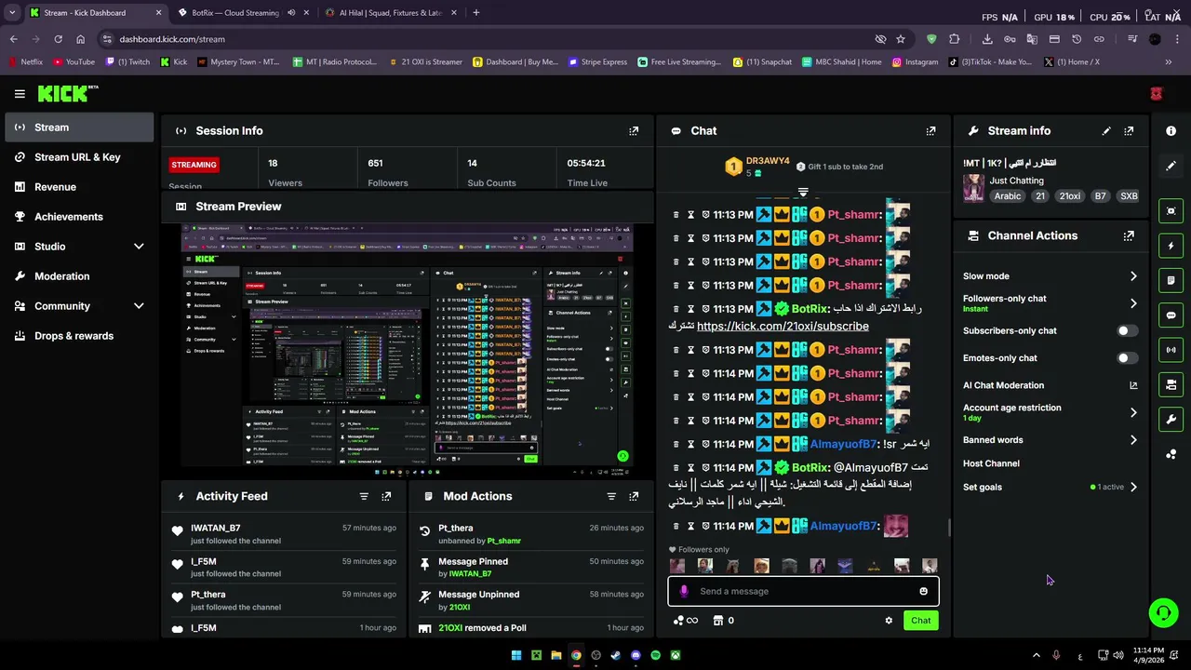This screenshot has height=670, width=1191.
Task: Expand Slow mode options
Action: tap(1133, 276)
